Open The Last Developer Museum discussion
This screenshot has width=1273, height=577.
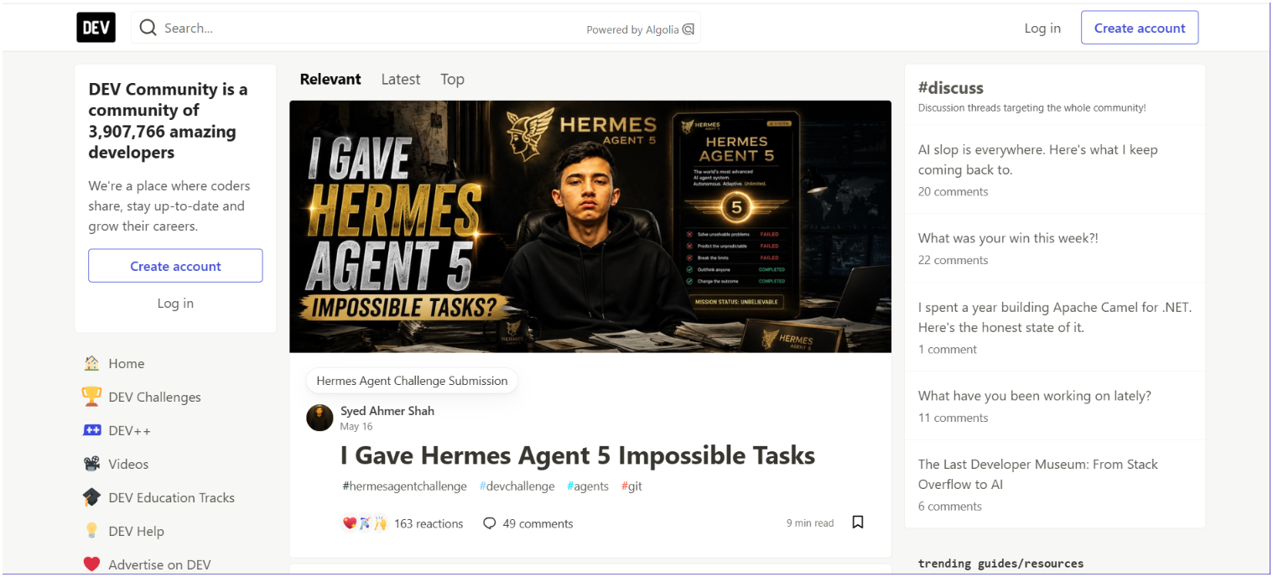click(x=1038, y=474)
